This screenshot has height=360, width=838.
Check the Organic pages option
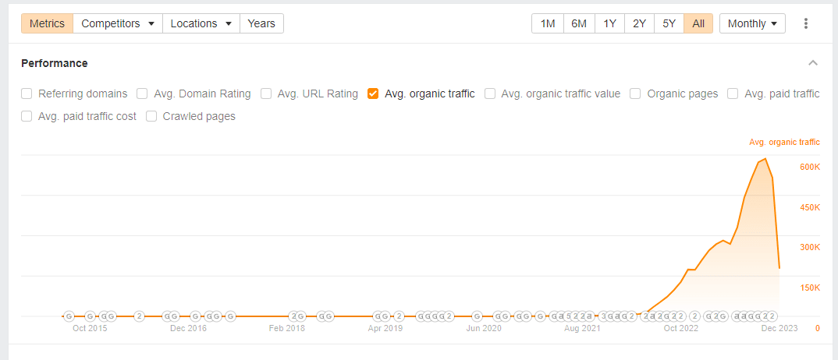click(x=635, y=94)
